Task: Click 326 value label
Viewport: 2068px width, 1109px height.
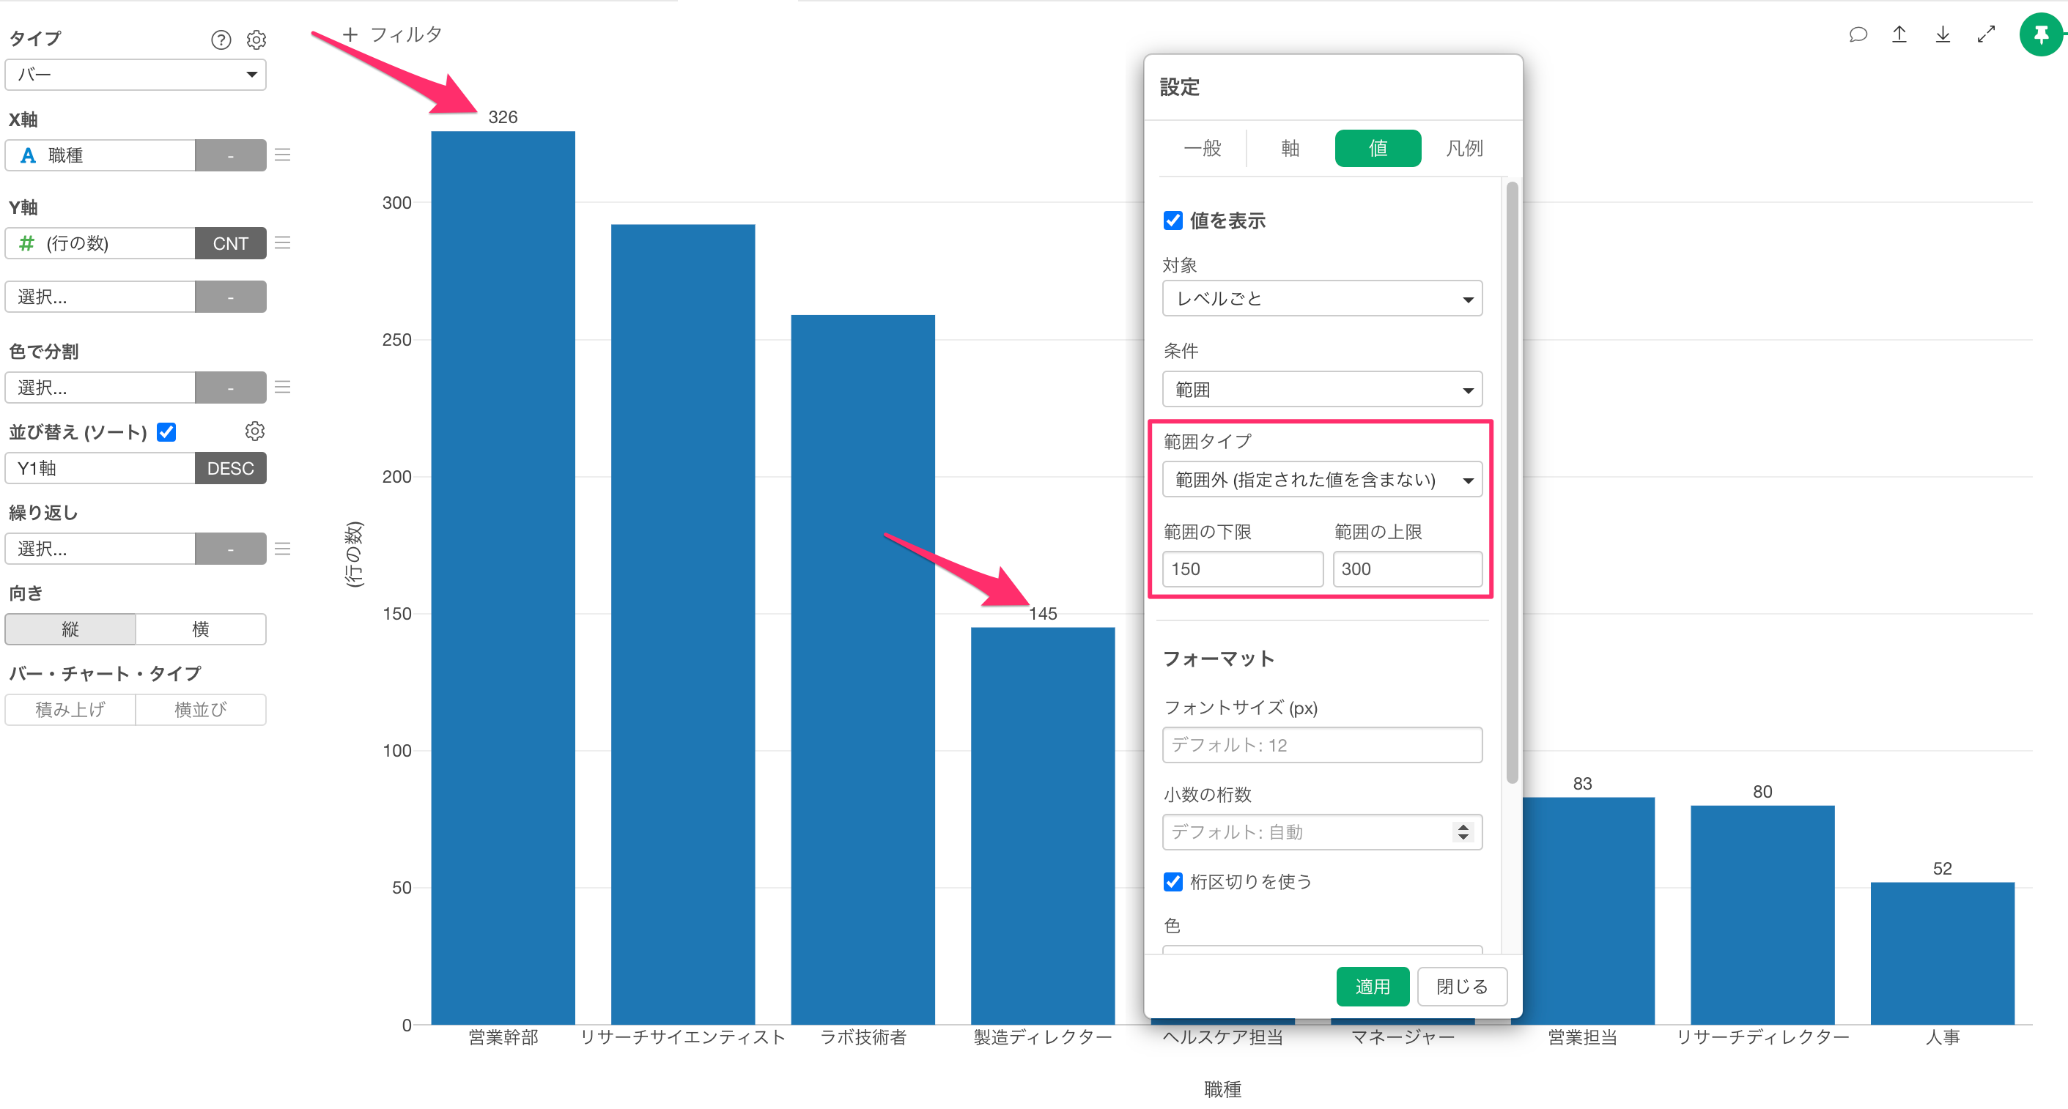Action: (503, 117)
